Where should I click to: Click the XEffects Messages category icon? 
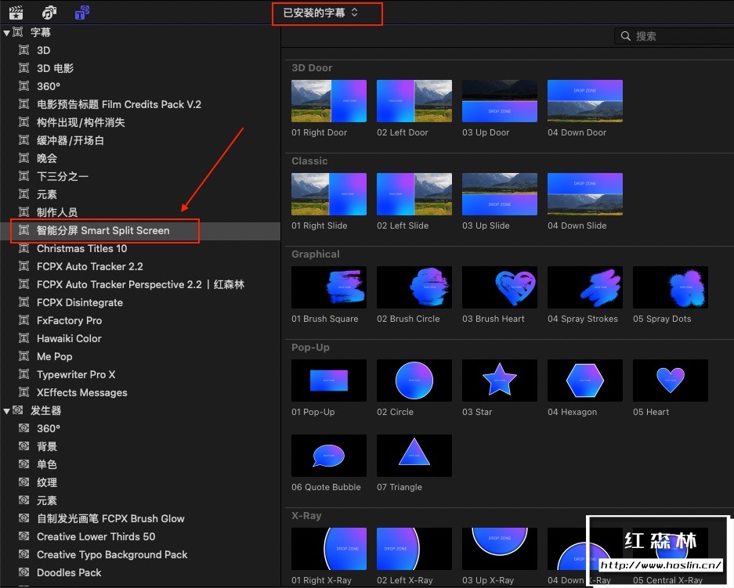pyautogui.click(x=24, y=392)
